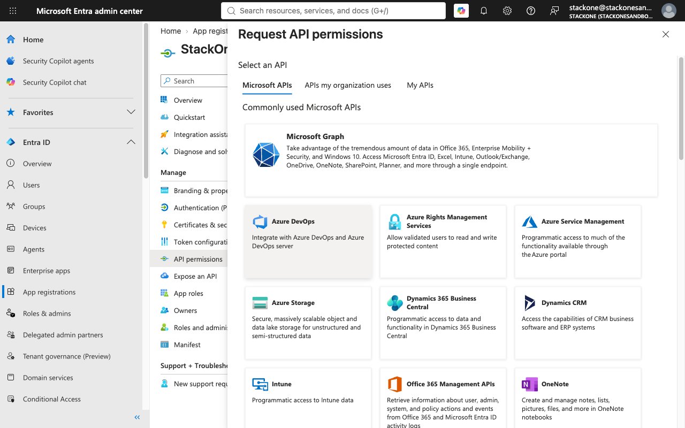Switch to My APIs tab

click(x=420, y=85)
